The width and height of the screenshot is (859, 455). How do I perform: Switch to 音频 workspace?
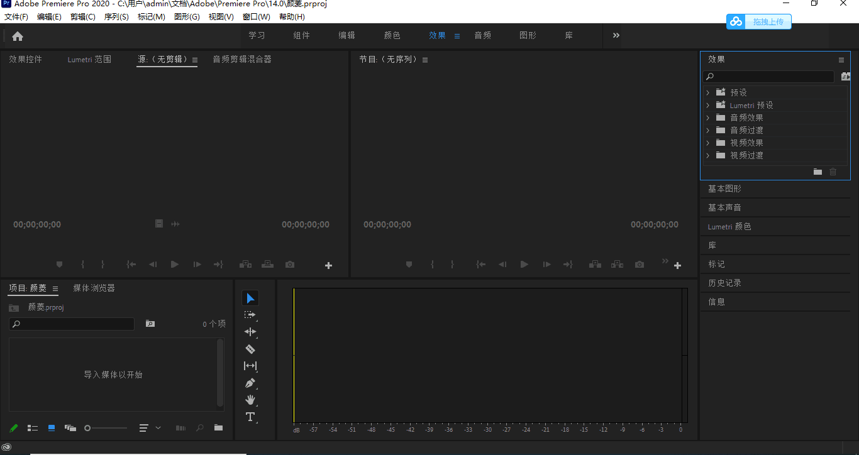(x=483, y=35)
